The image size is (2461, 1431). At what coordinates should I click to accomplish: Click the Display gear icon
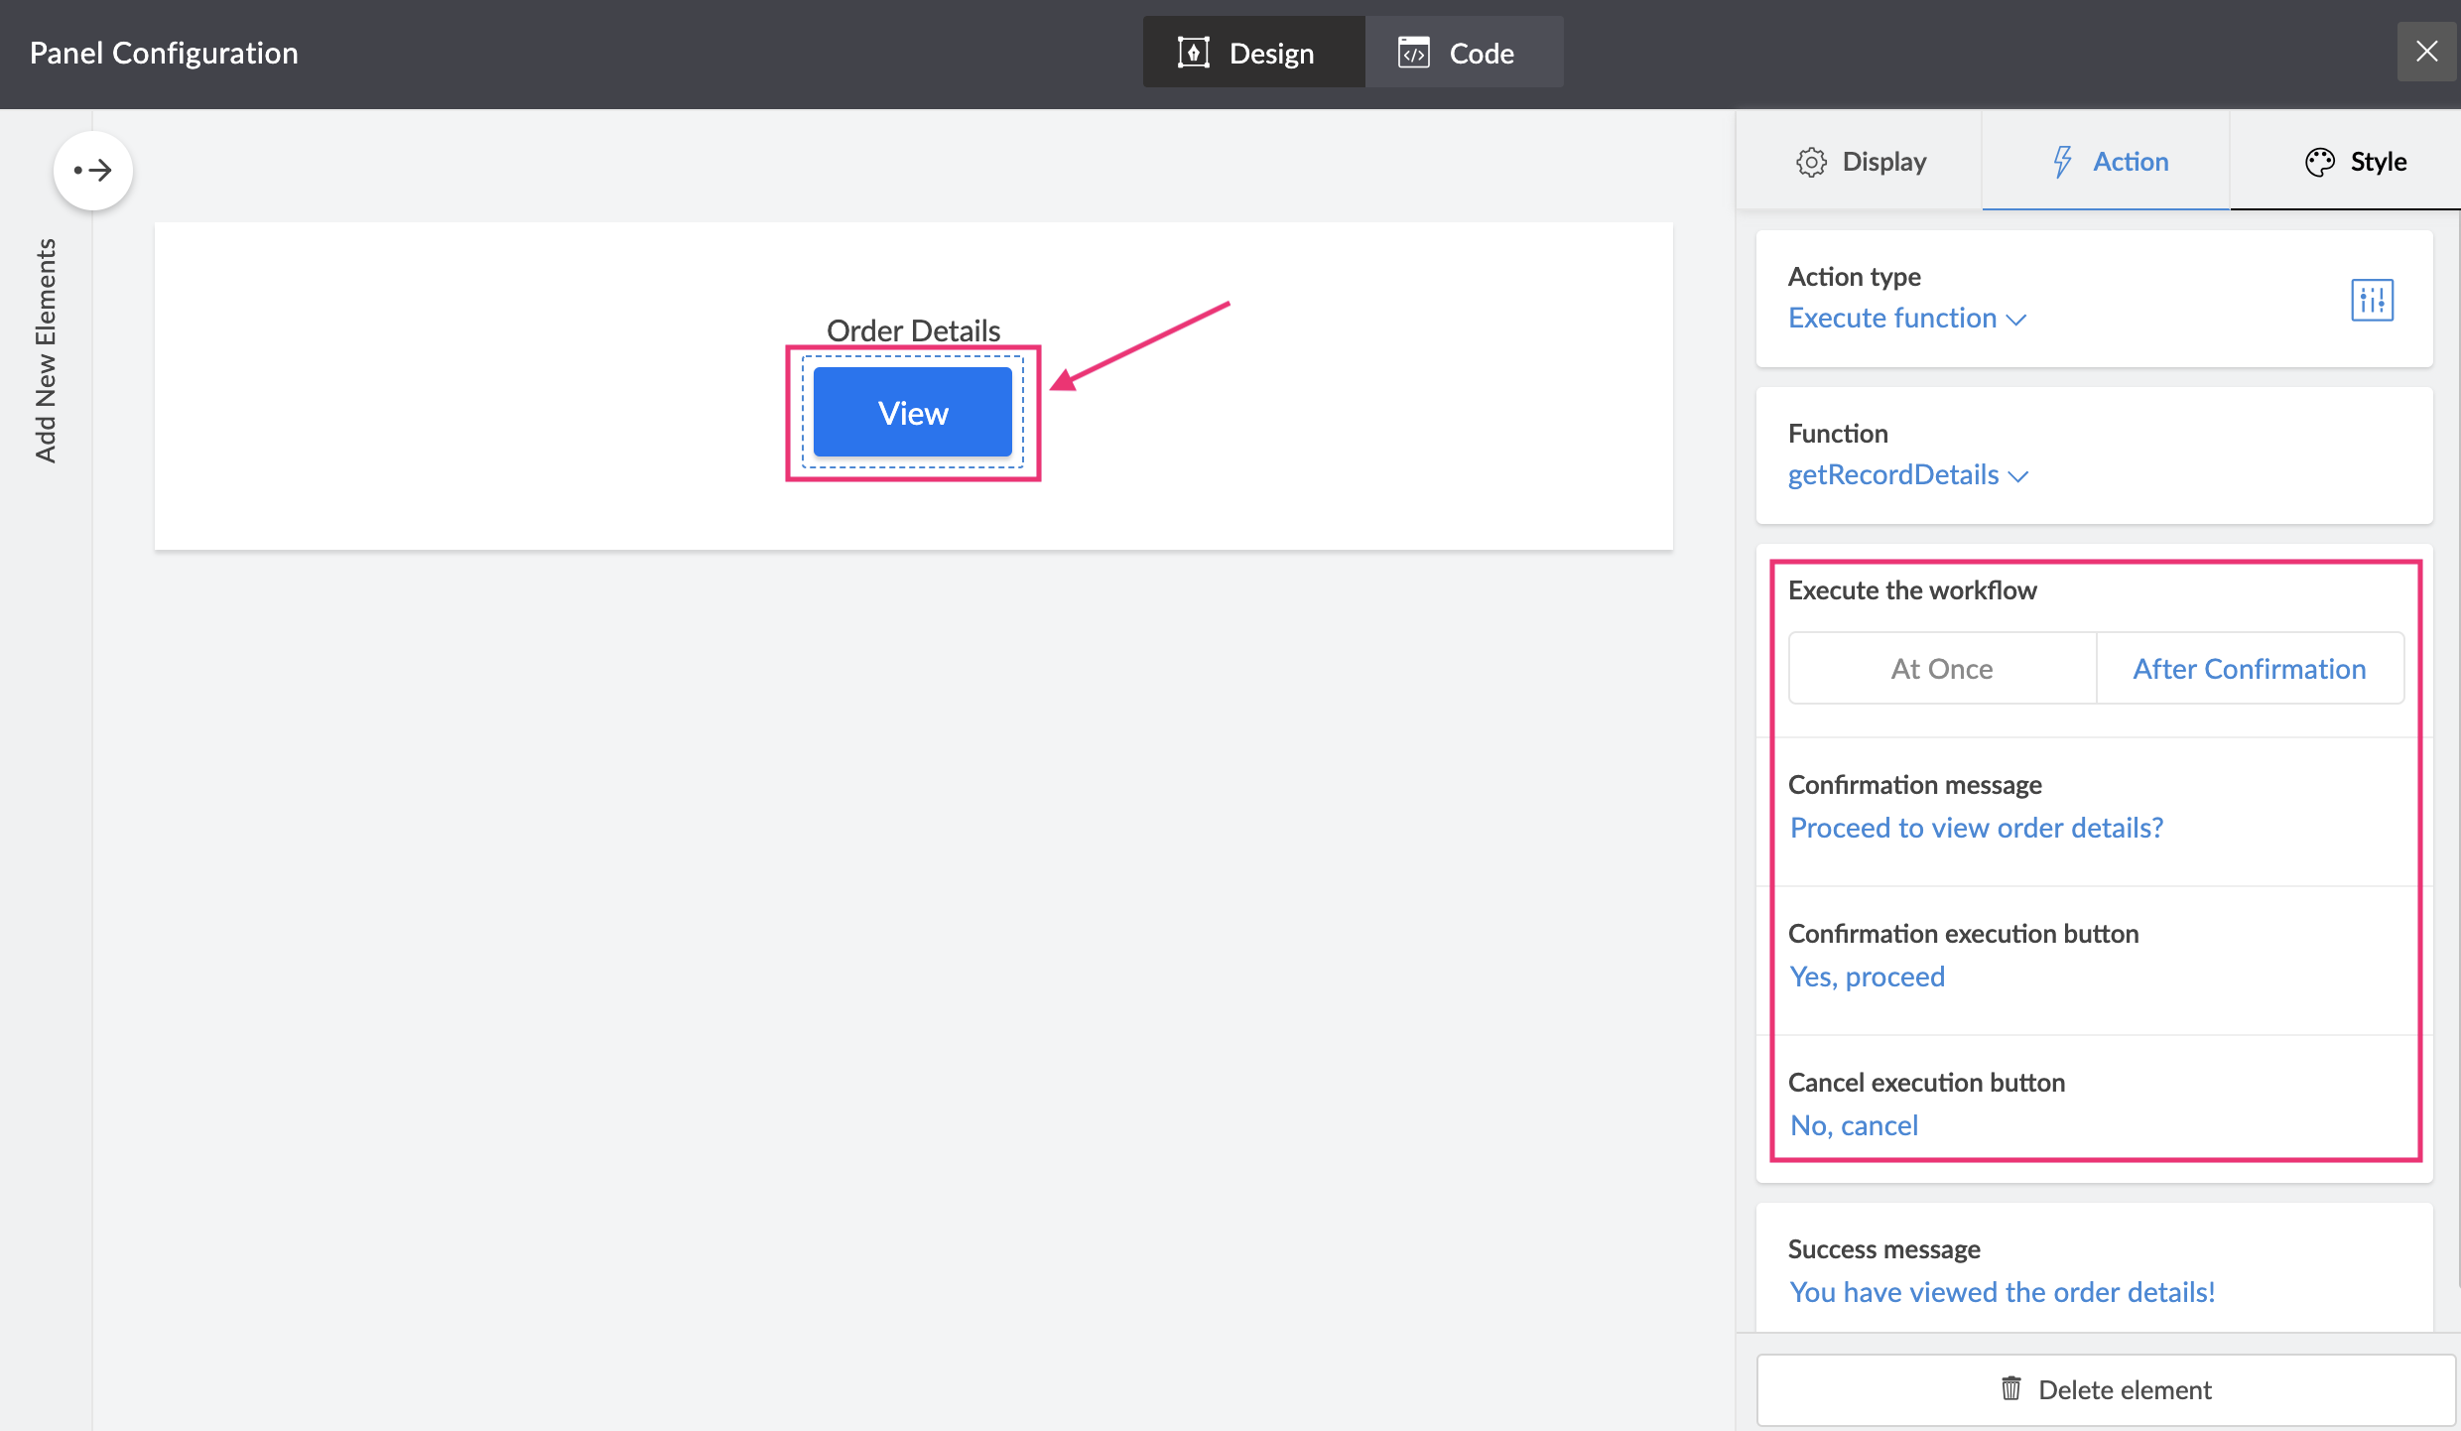tap(1811, 162)
